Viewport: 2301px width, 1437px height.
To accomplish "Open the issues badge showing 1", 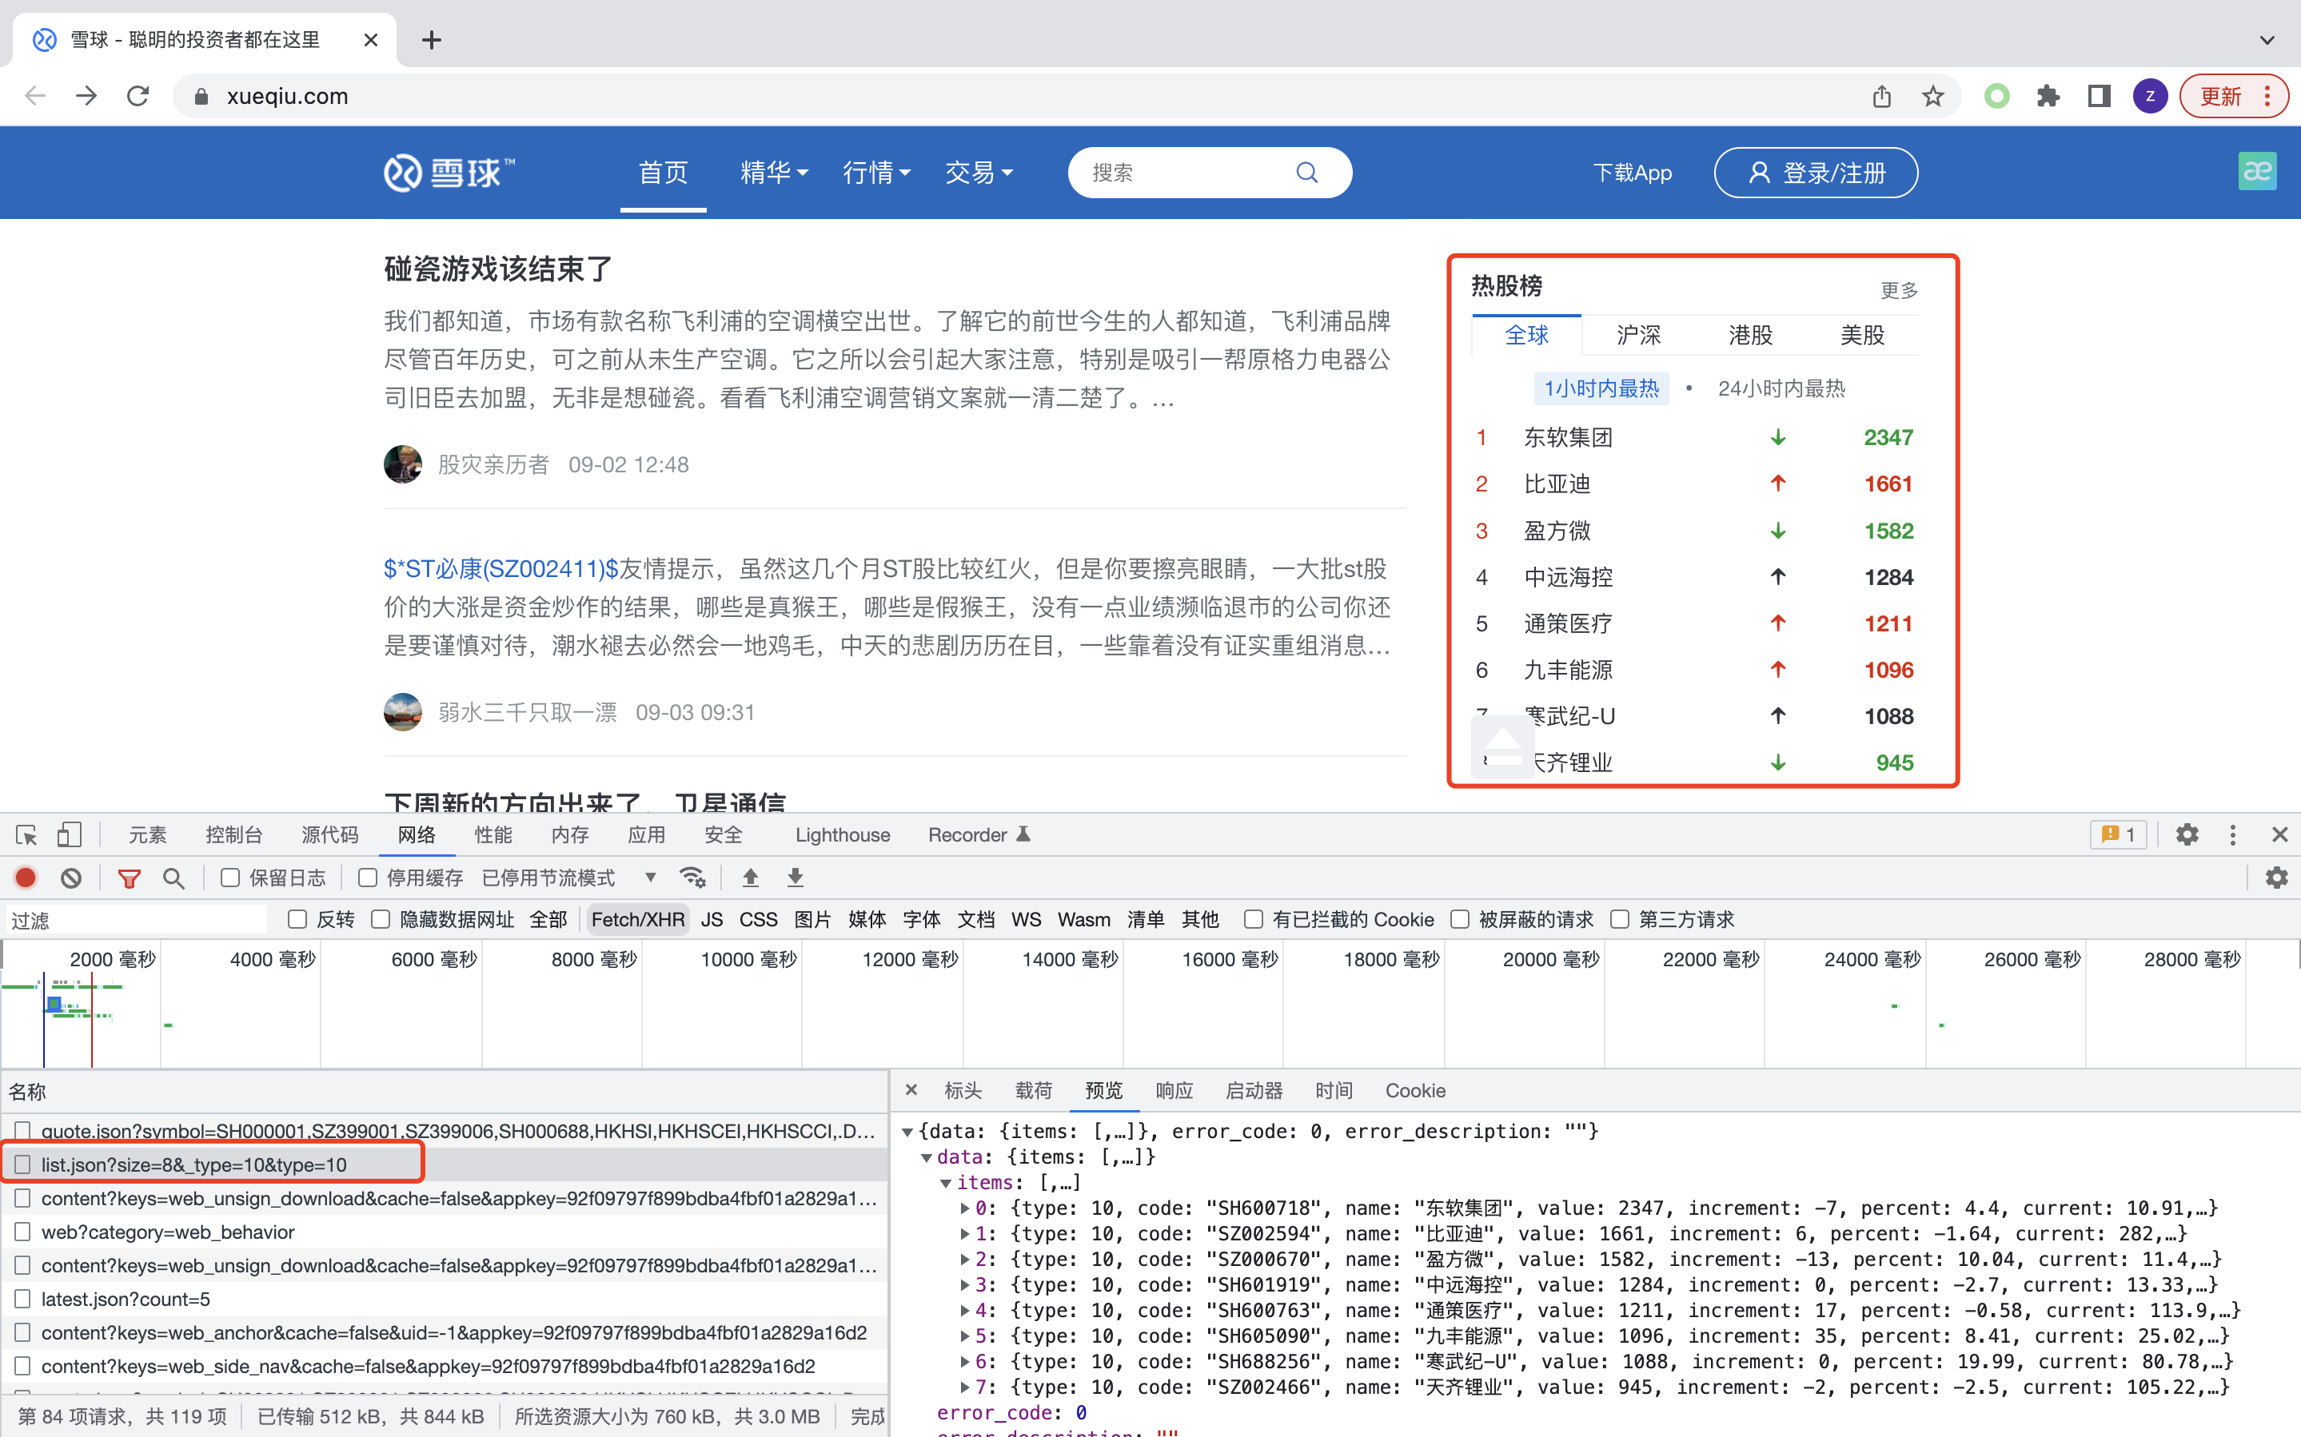I will (x=2118, y=834).
